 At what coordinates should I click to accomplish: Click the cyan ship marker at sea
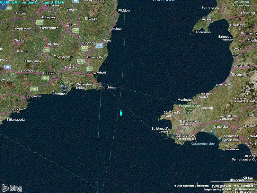tap(121, 113)
